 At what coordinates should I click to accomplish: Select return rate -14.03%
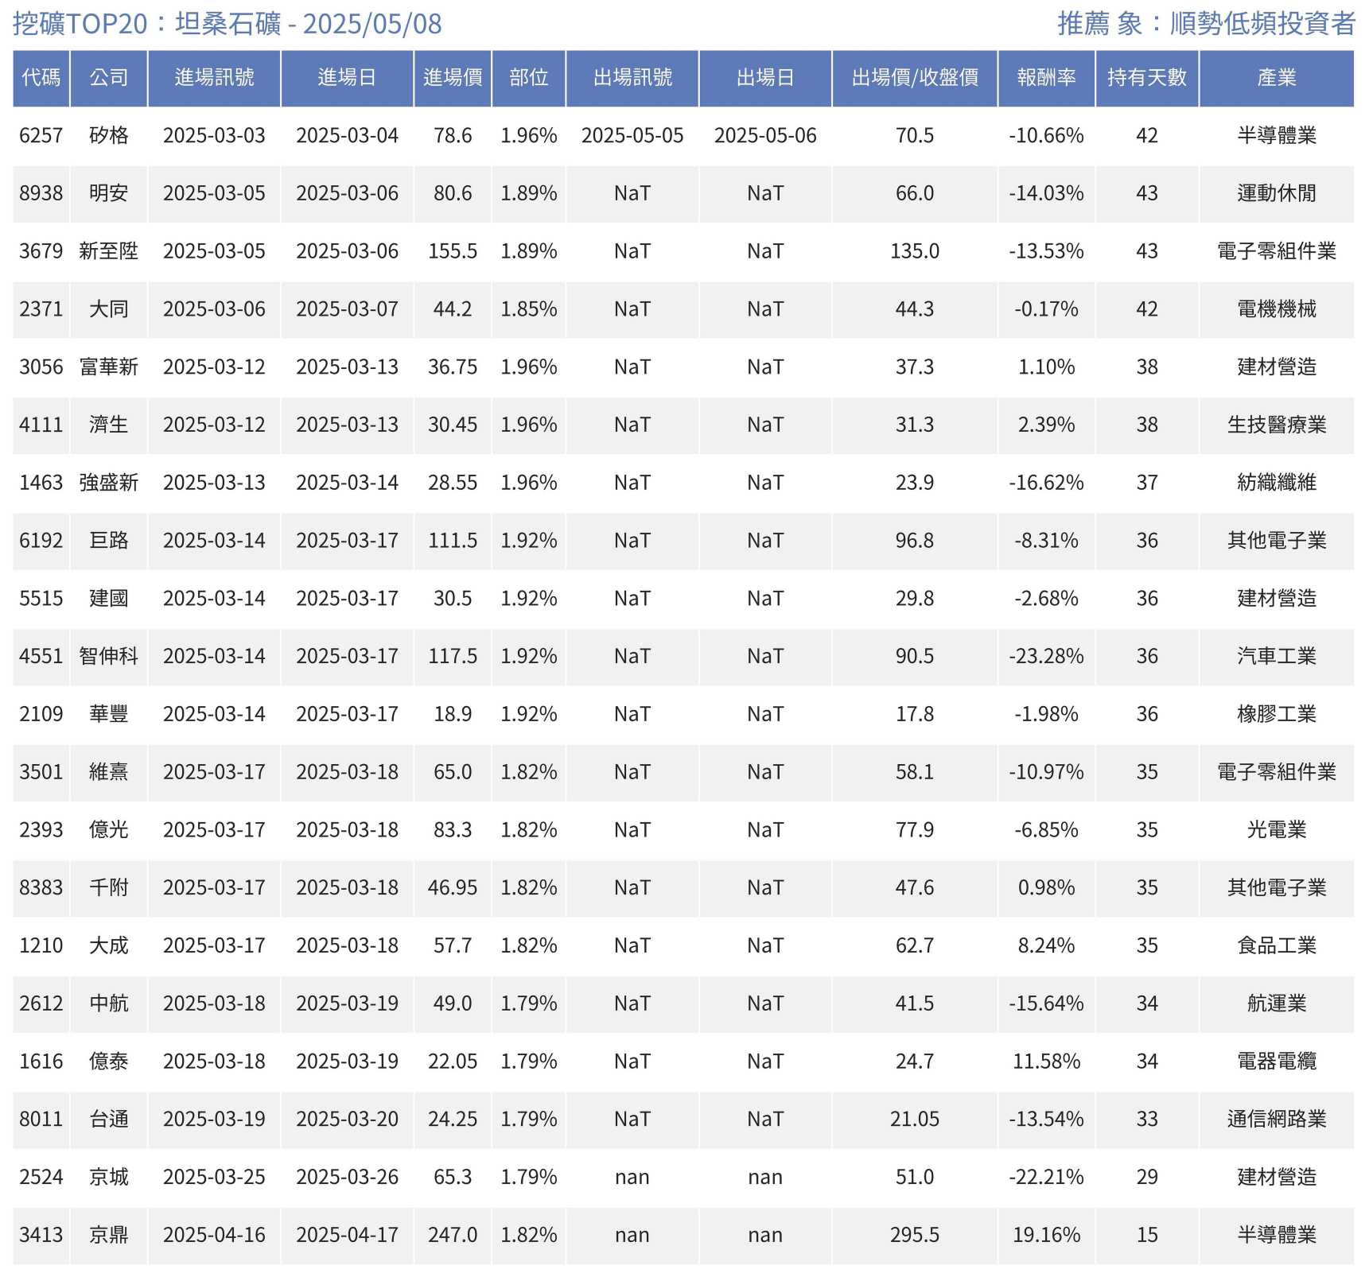pos(1046,194)
